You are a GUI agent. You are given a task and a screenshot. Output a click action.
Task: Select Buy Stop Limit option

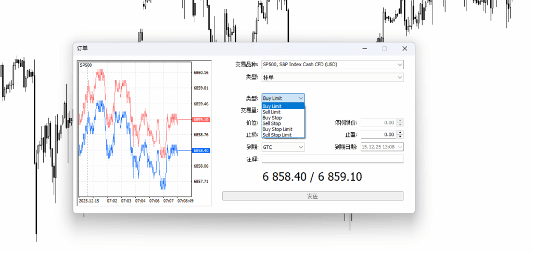[283, 129]
